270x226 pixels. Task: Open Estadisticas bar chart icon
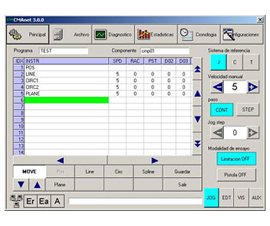156,35
